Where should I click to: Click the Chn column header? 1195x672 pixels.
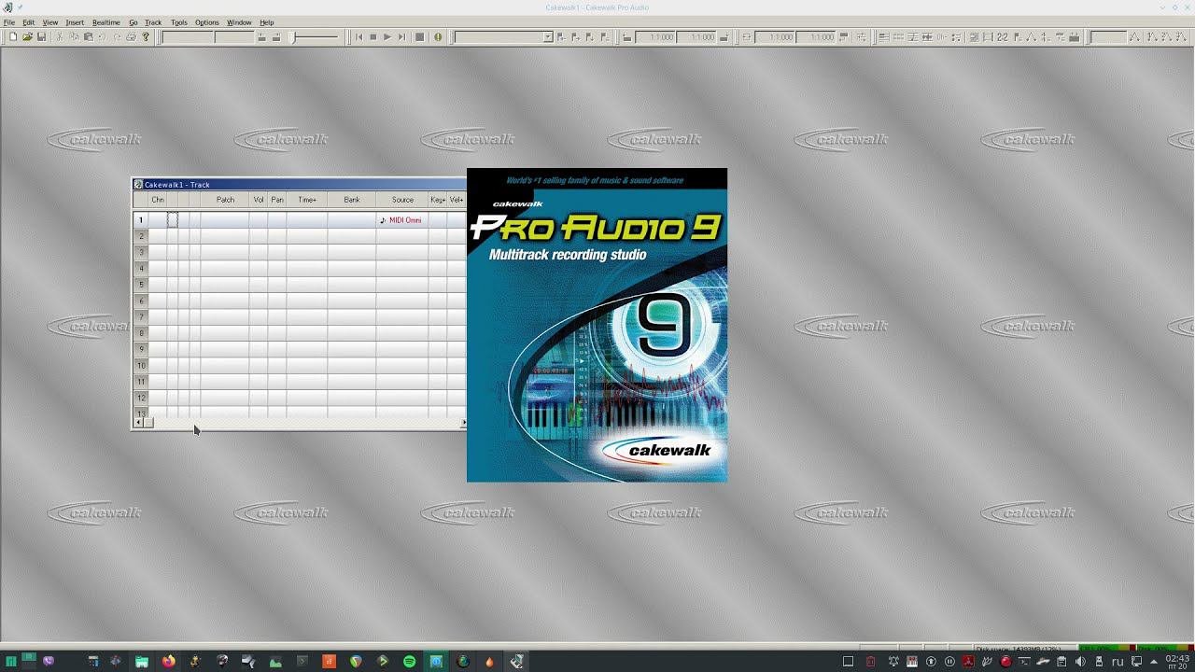158,200
